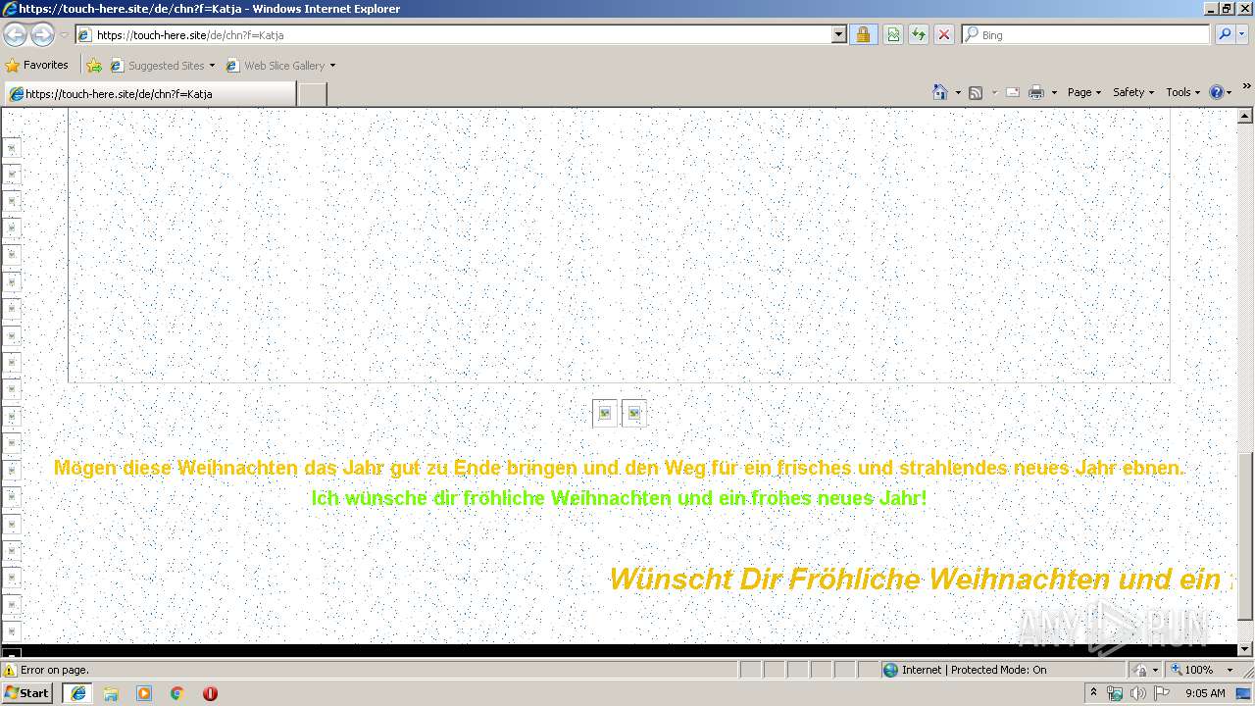Click the vertical scrollbar thumb
The image size is (1255, 706).
click(x=1245, y=536)
